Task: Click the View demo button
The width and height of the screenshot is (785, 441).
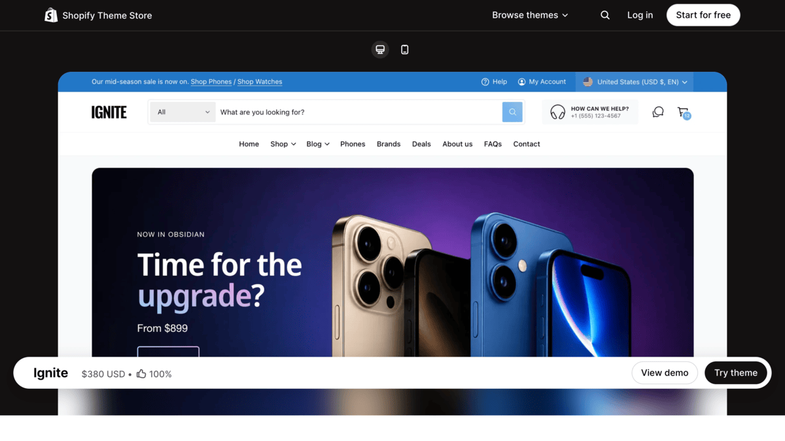Action: click(x=665, y=373)
